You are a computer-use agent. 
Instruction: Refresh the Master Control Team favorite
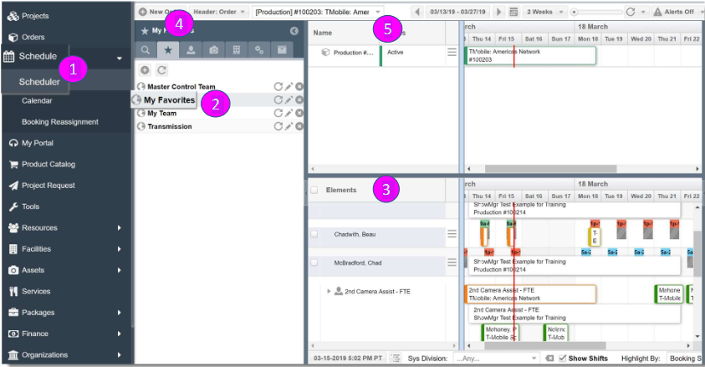[278, 87]
